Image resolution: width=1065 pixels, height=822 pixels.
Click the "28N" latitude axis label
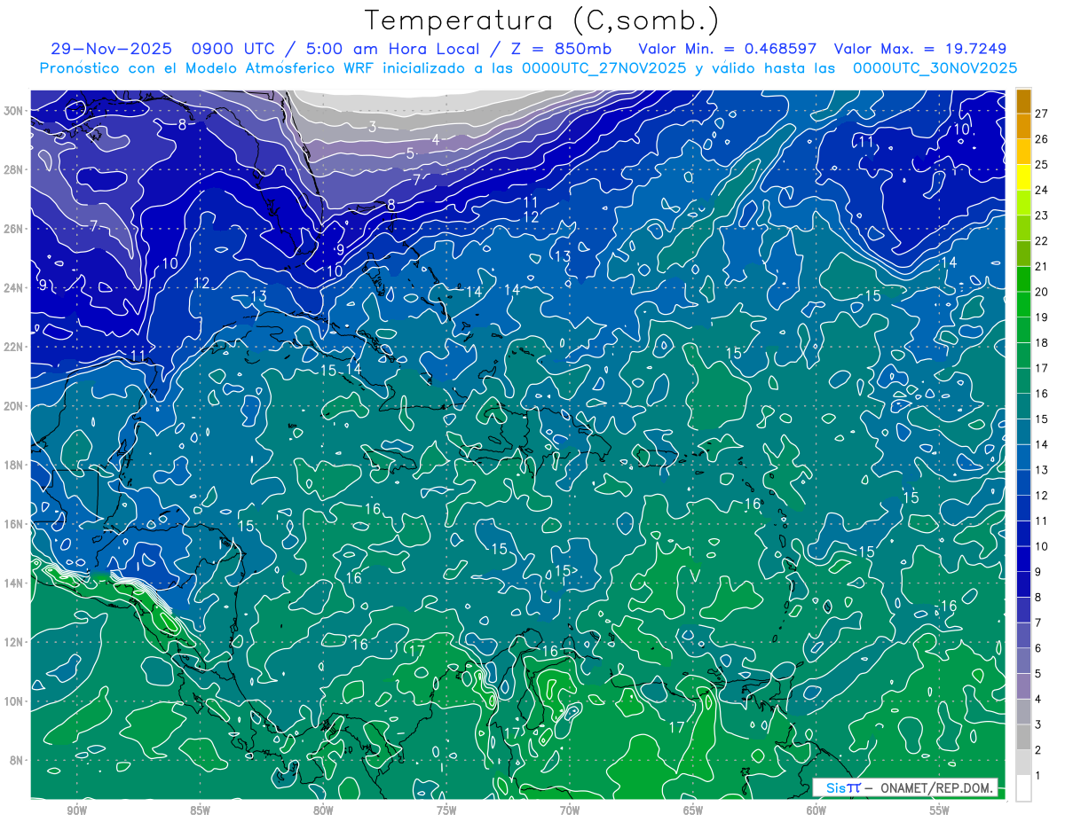[13, 169]
